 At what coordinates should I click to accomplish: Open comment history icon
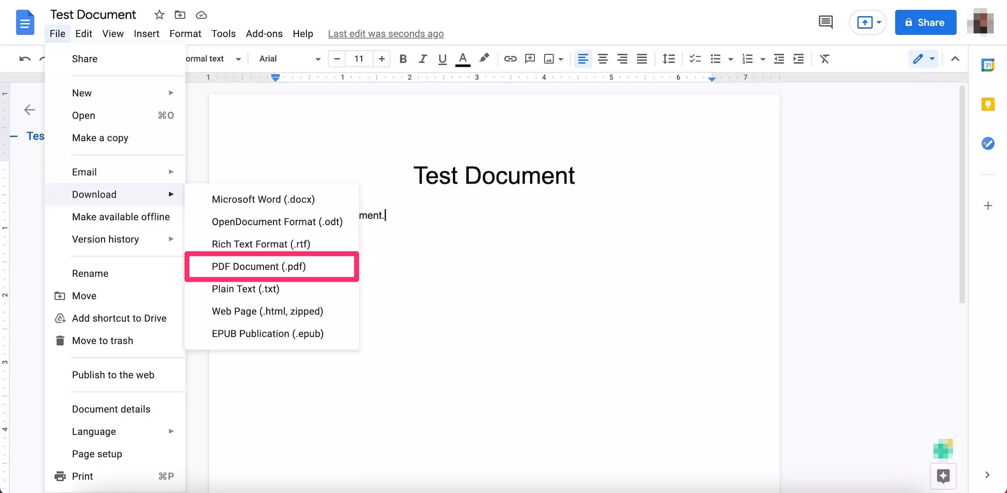(x=825, y=22)
